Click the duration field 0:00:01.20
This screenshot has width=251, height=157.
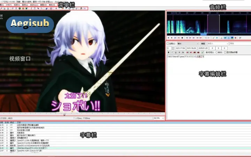pyautogui.click(x=203, y=48)
